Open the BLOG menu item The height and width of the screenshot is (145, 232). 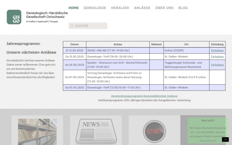point(183,8)
